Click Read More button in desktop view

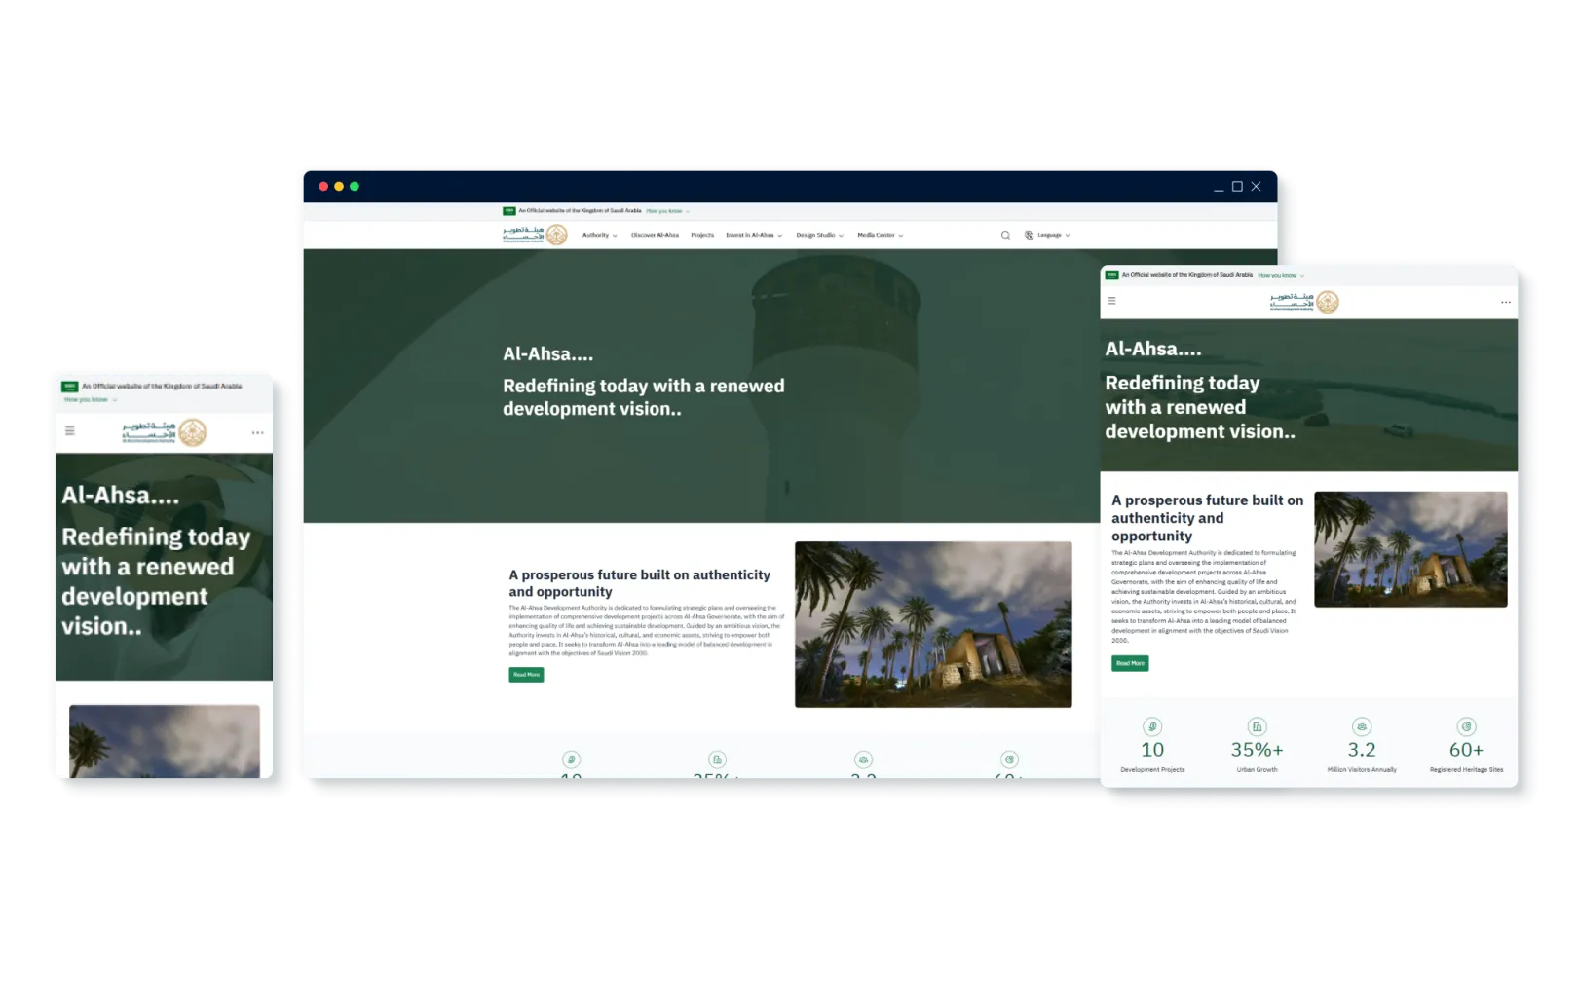pyautogui.click(x=526, y=674)
